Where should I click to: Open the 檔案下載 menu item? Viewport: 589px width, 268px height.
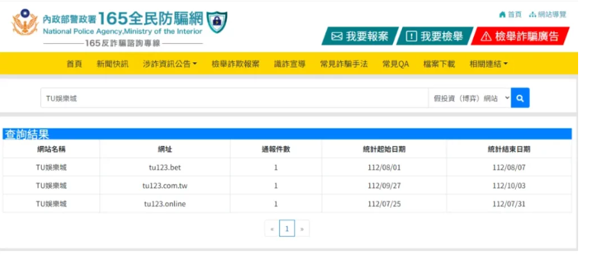439,64
